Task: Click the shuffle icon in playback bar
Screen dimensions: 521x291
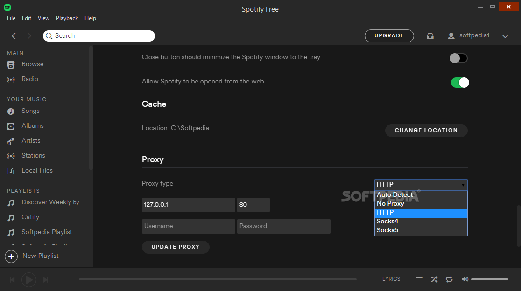Action: pos(434,279)
